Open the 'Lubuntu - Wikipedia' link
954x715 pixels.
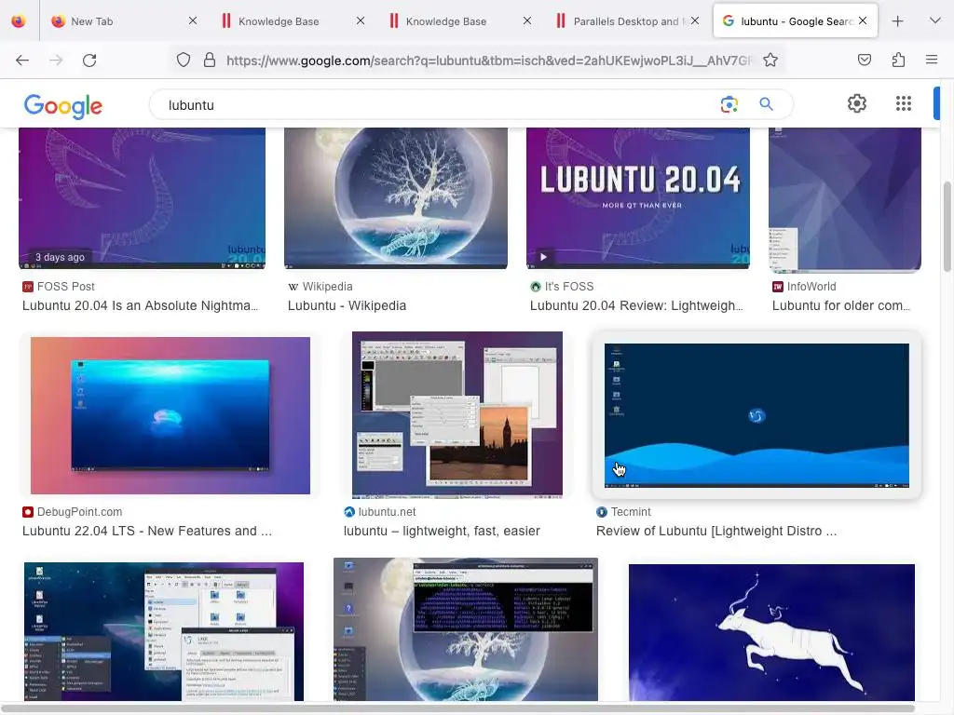(347, 305)
